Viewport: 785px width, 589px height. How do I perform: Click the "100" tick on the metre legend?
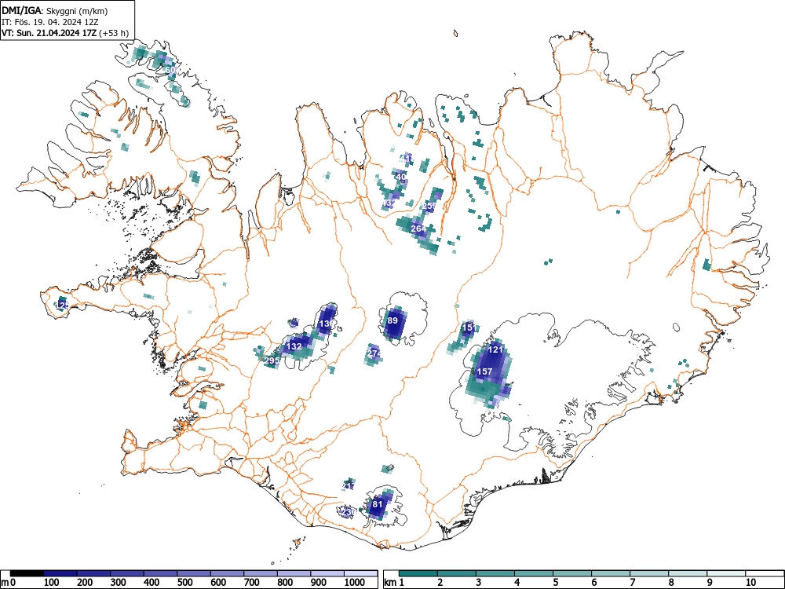tap(52, 582)
